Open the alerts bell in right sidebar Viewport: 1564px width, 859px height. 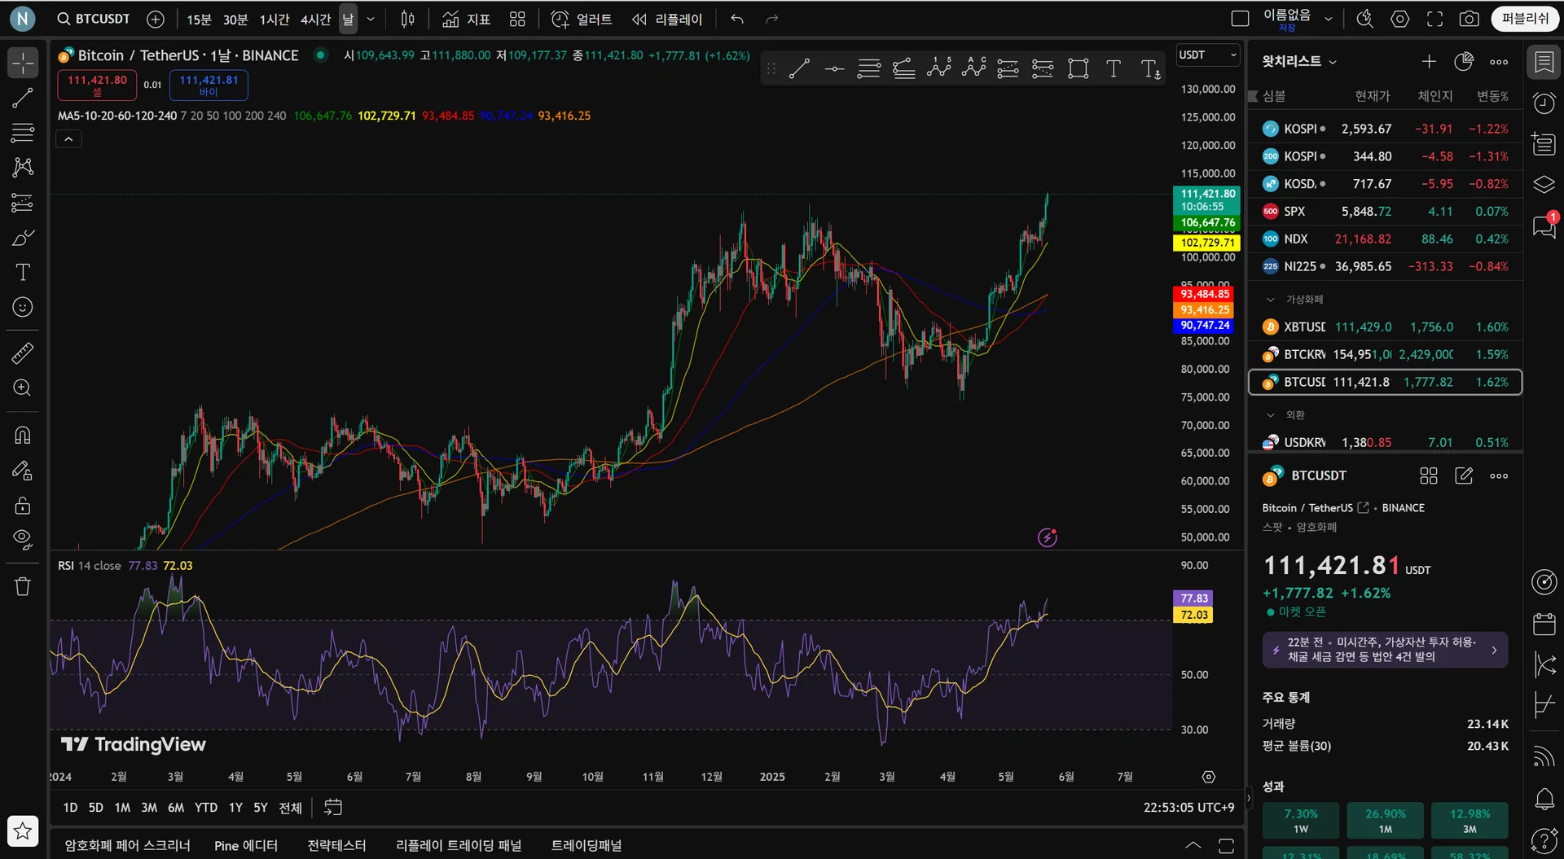pyautogui.click(x=1544, y=799)
